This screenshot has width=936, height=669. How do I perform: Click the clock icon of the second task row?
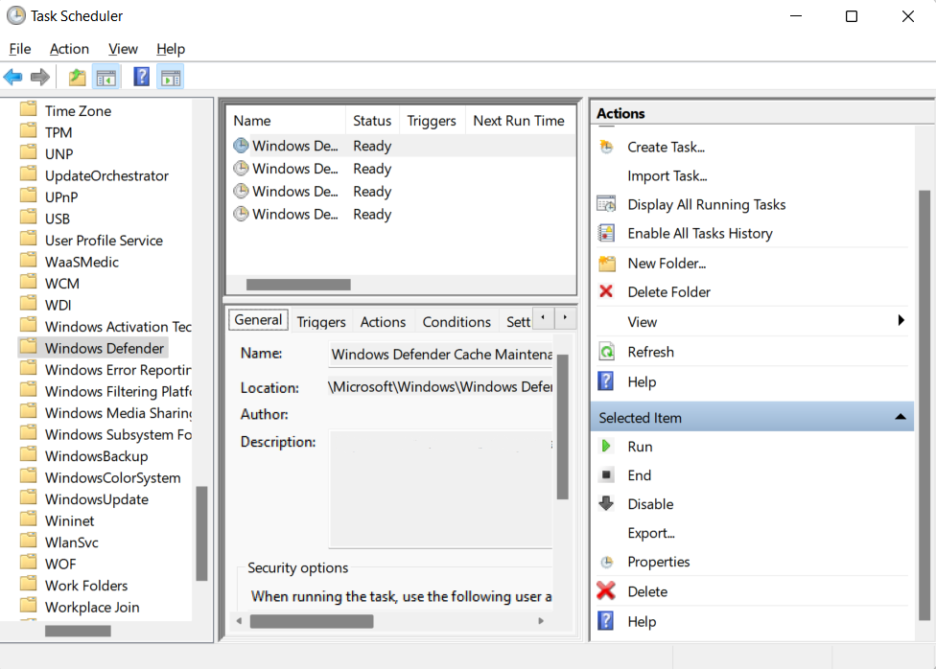click(241, 169)
